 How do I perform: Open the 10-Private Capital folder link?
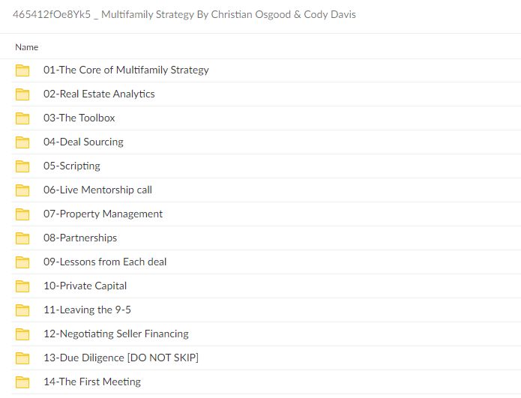(x=85, y=286)
